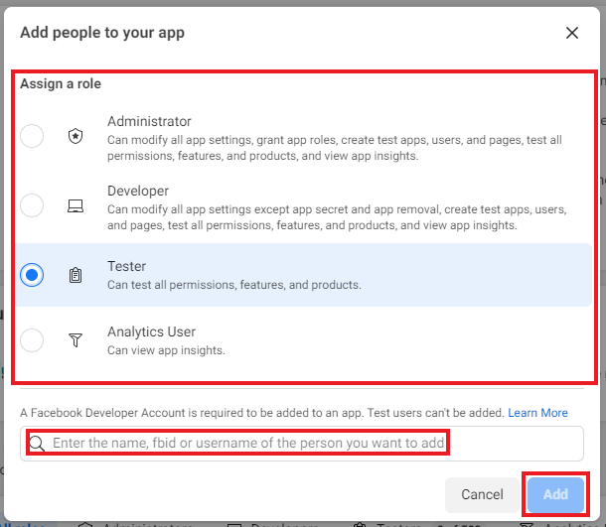Screen dimensions: 606x527
Task: Select the Administrator radio button
Action: point(32,137)
